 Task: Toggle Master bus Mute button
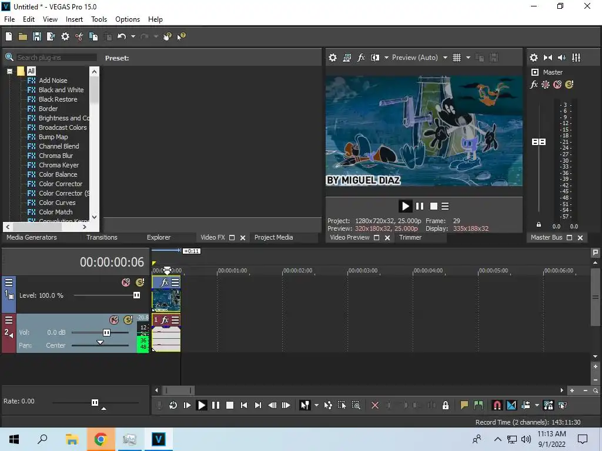[x=557, y=85]
